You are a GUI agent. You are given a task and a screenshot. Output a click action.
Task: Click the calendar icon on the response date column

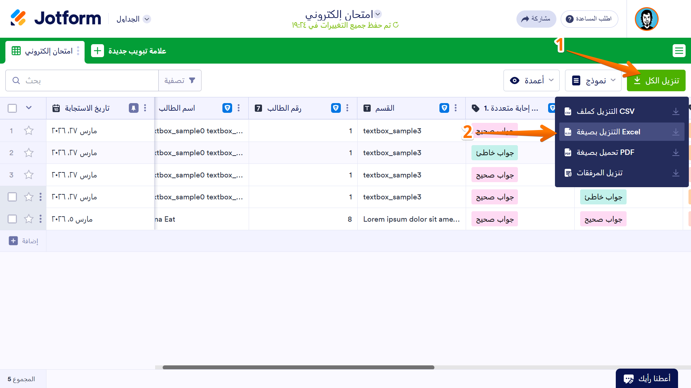click(56, 108)
